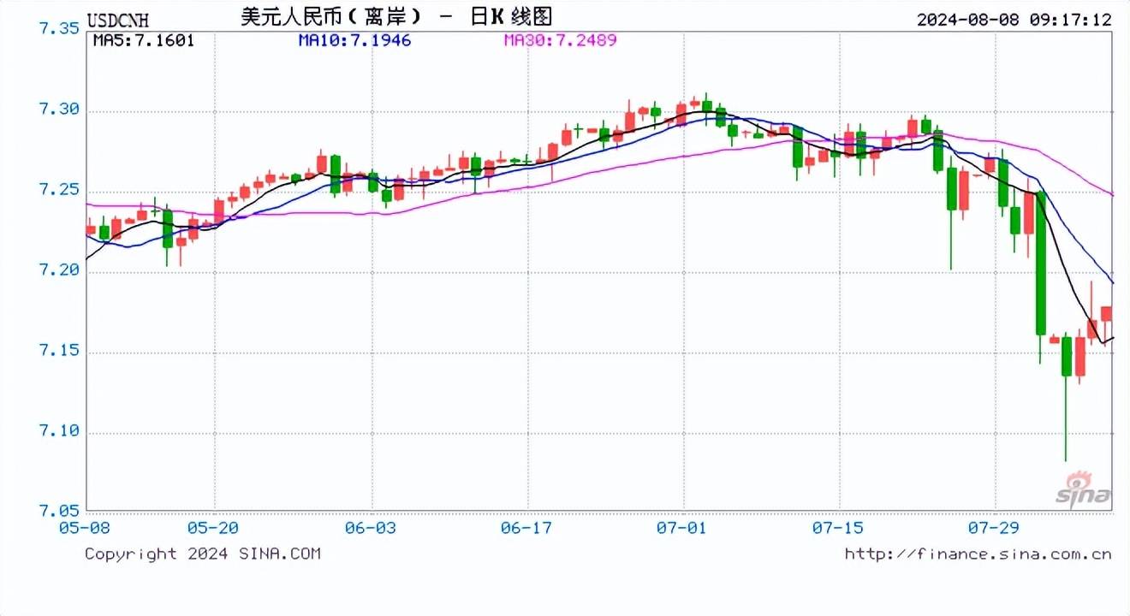Open the http://finance.sina.com.cn link

978,554
